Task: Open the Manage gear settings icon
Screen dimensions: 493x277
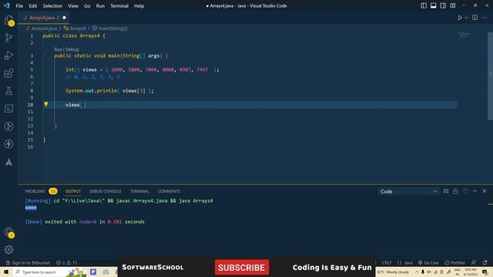Action: coord(8,249)
